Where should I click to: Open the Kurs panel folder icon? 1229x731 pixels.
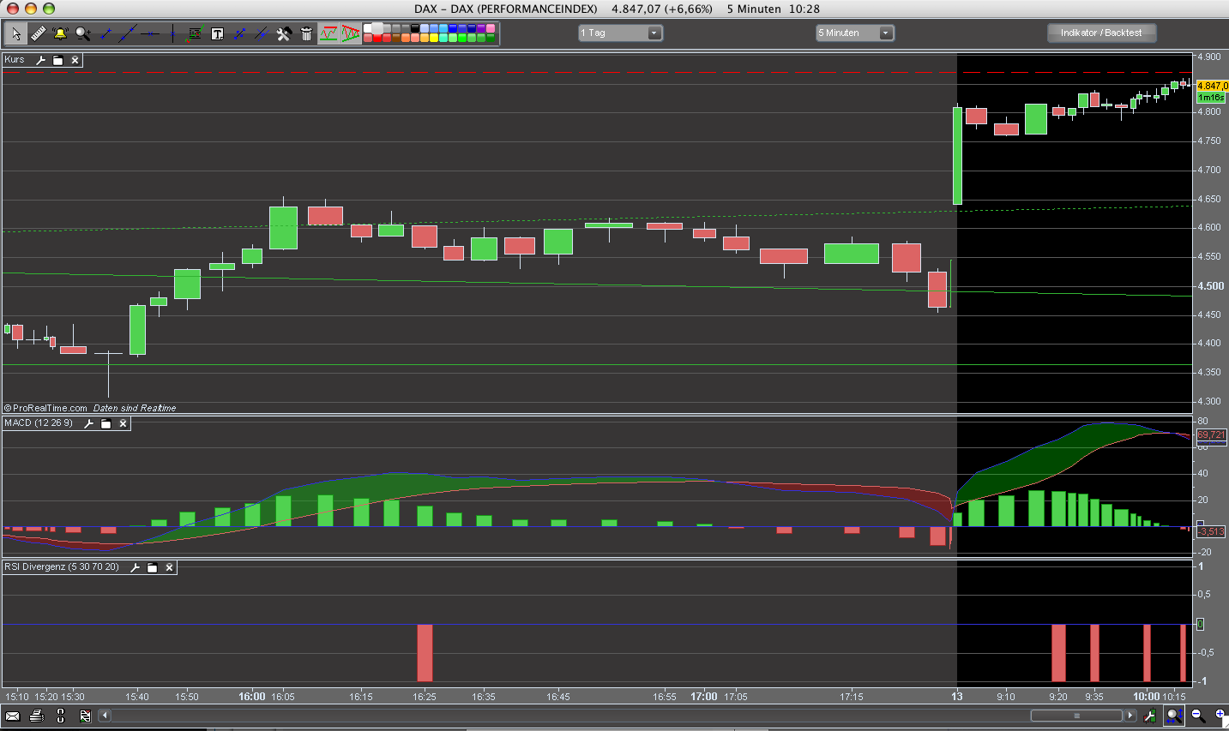tap(57, 60)
